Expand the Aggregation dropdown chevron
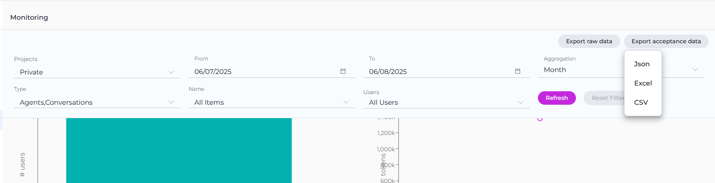Image resolution: width=715 pixels, height=183 pixels. pos(695,70)
